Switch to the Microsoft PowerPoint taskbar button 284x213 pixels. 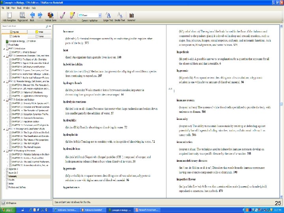[147, 210]
